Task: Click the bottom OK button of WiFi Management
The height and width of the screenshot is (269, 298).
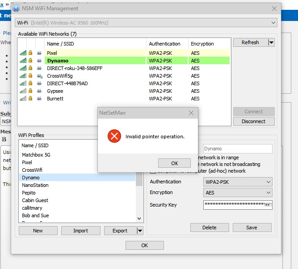Action: tap(144, 245)
